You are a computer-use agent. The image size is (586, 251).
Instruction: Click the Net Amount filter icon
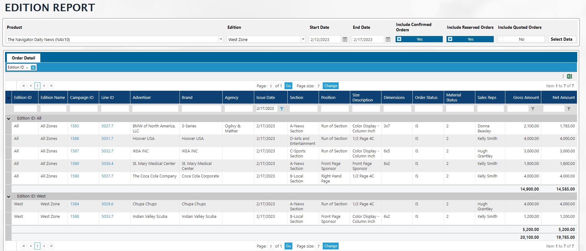coord(569,109)
